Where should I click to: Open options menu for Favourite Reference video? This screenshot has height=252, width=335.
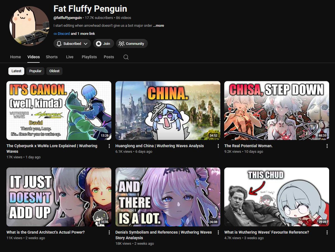pyautogui.click(x=327, y=232)
